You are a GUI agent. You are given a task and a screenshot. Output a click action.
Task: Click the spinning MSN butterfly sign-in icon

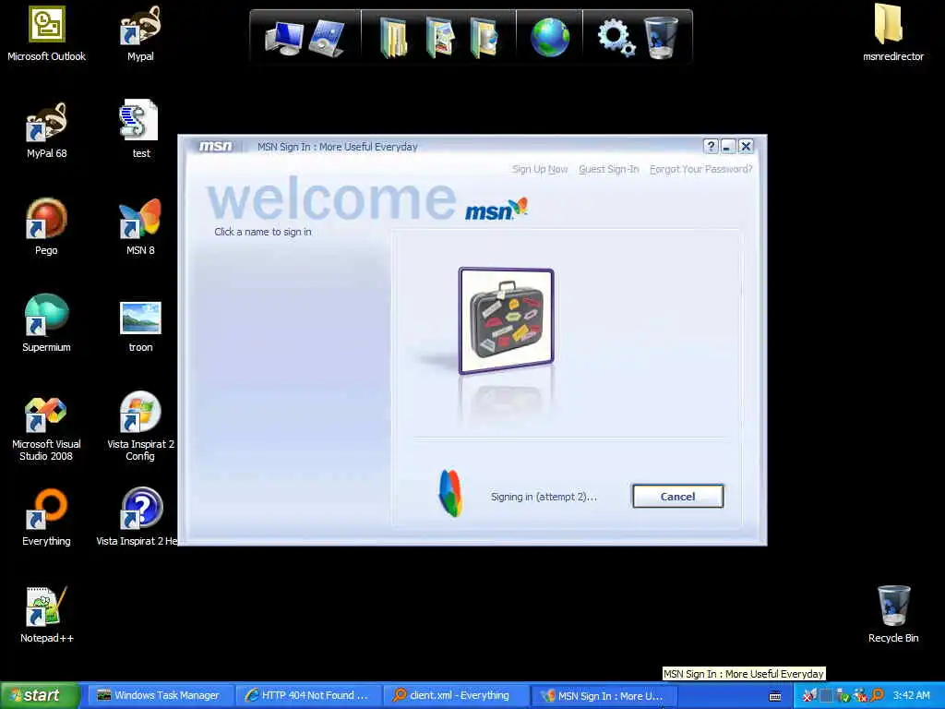tap(450, 493)
